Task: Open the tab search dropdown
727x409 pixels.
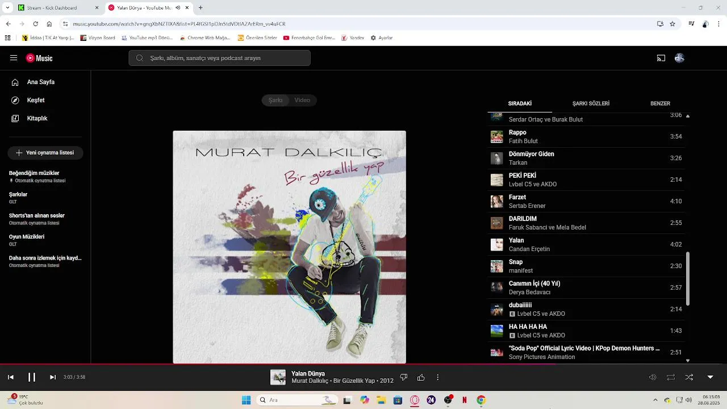Action: tap(7, 8)
